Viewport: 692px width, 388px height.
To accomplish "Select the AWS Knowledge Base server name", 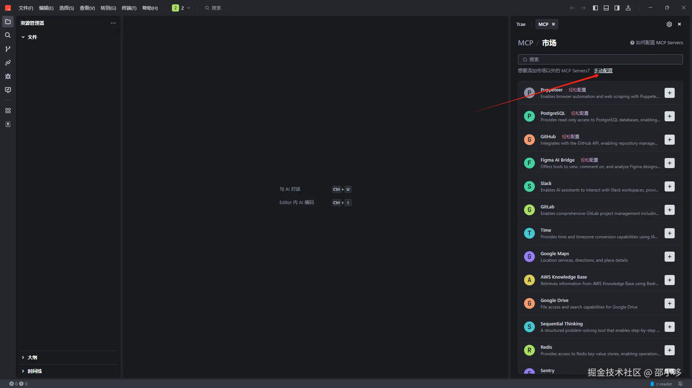I will click(x=564, y=277).
